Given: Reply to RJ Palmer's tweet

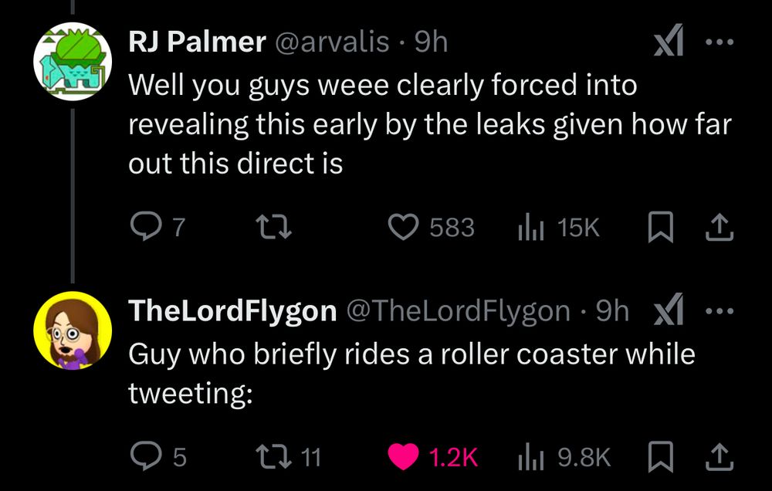Looking at the screenshot, I should [143, 227].
